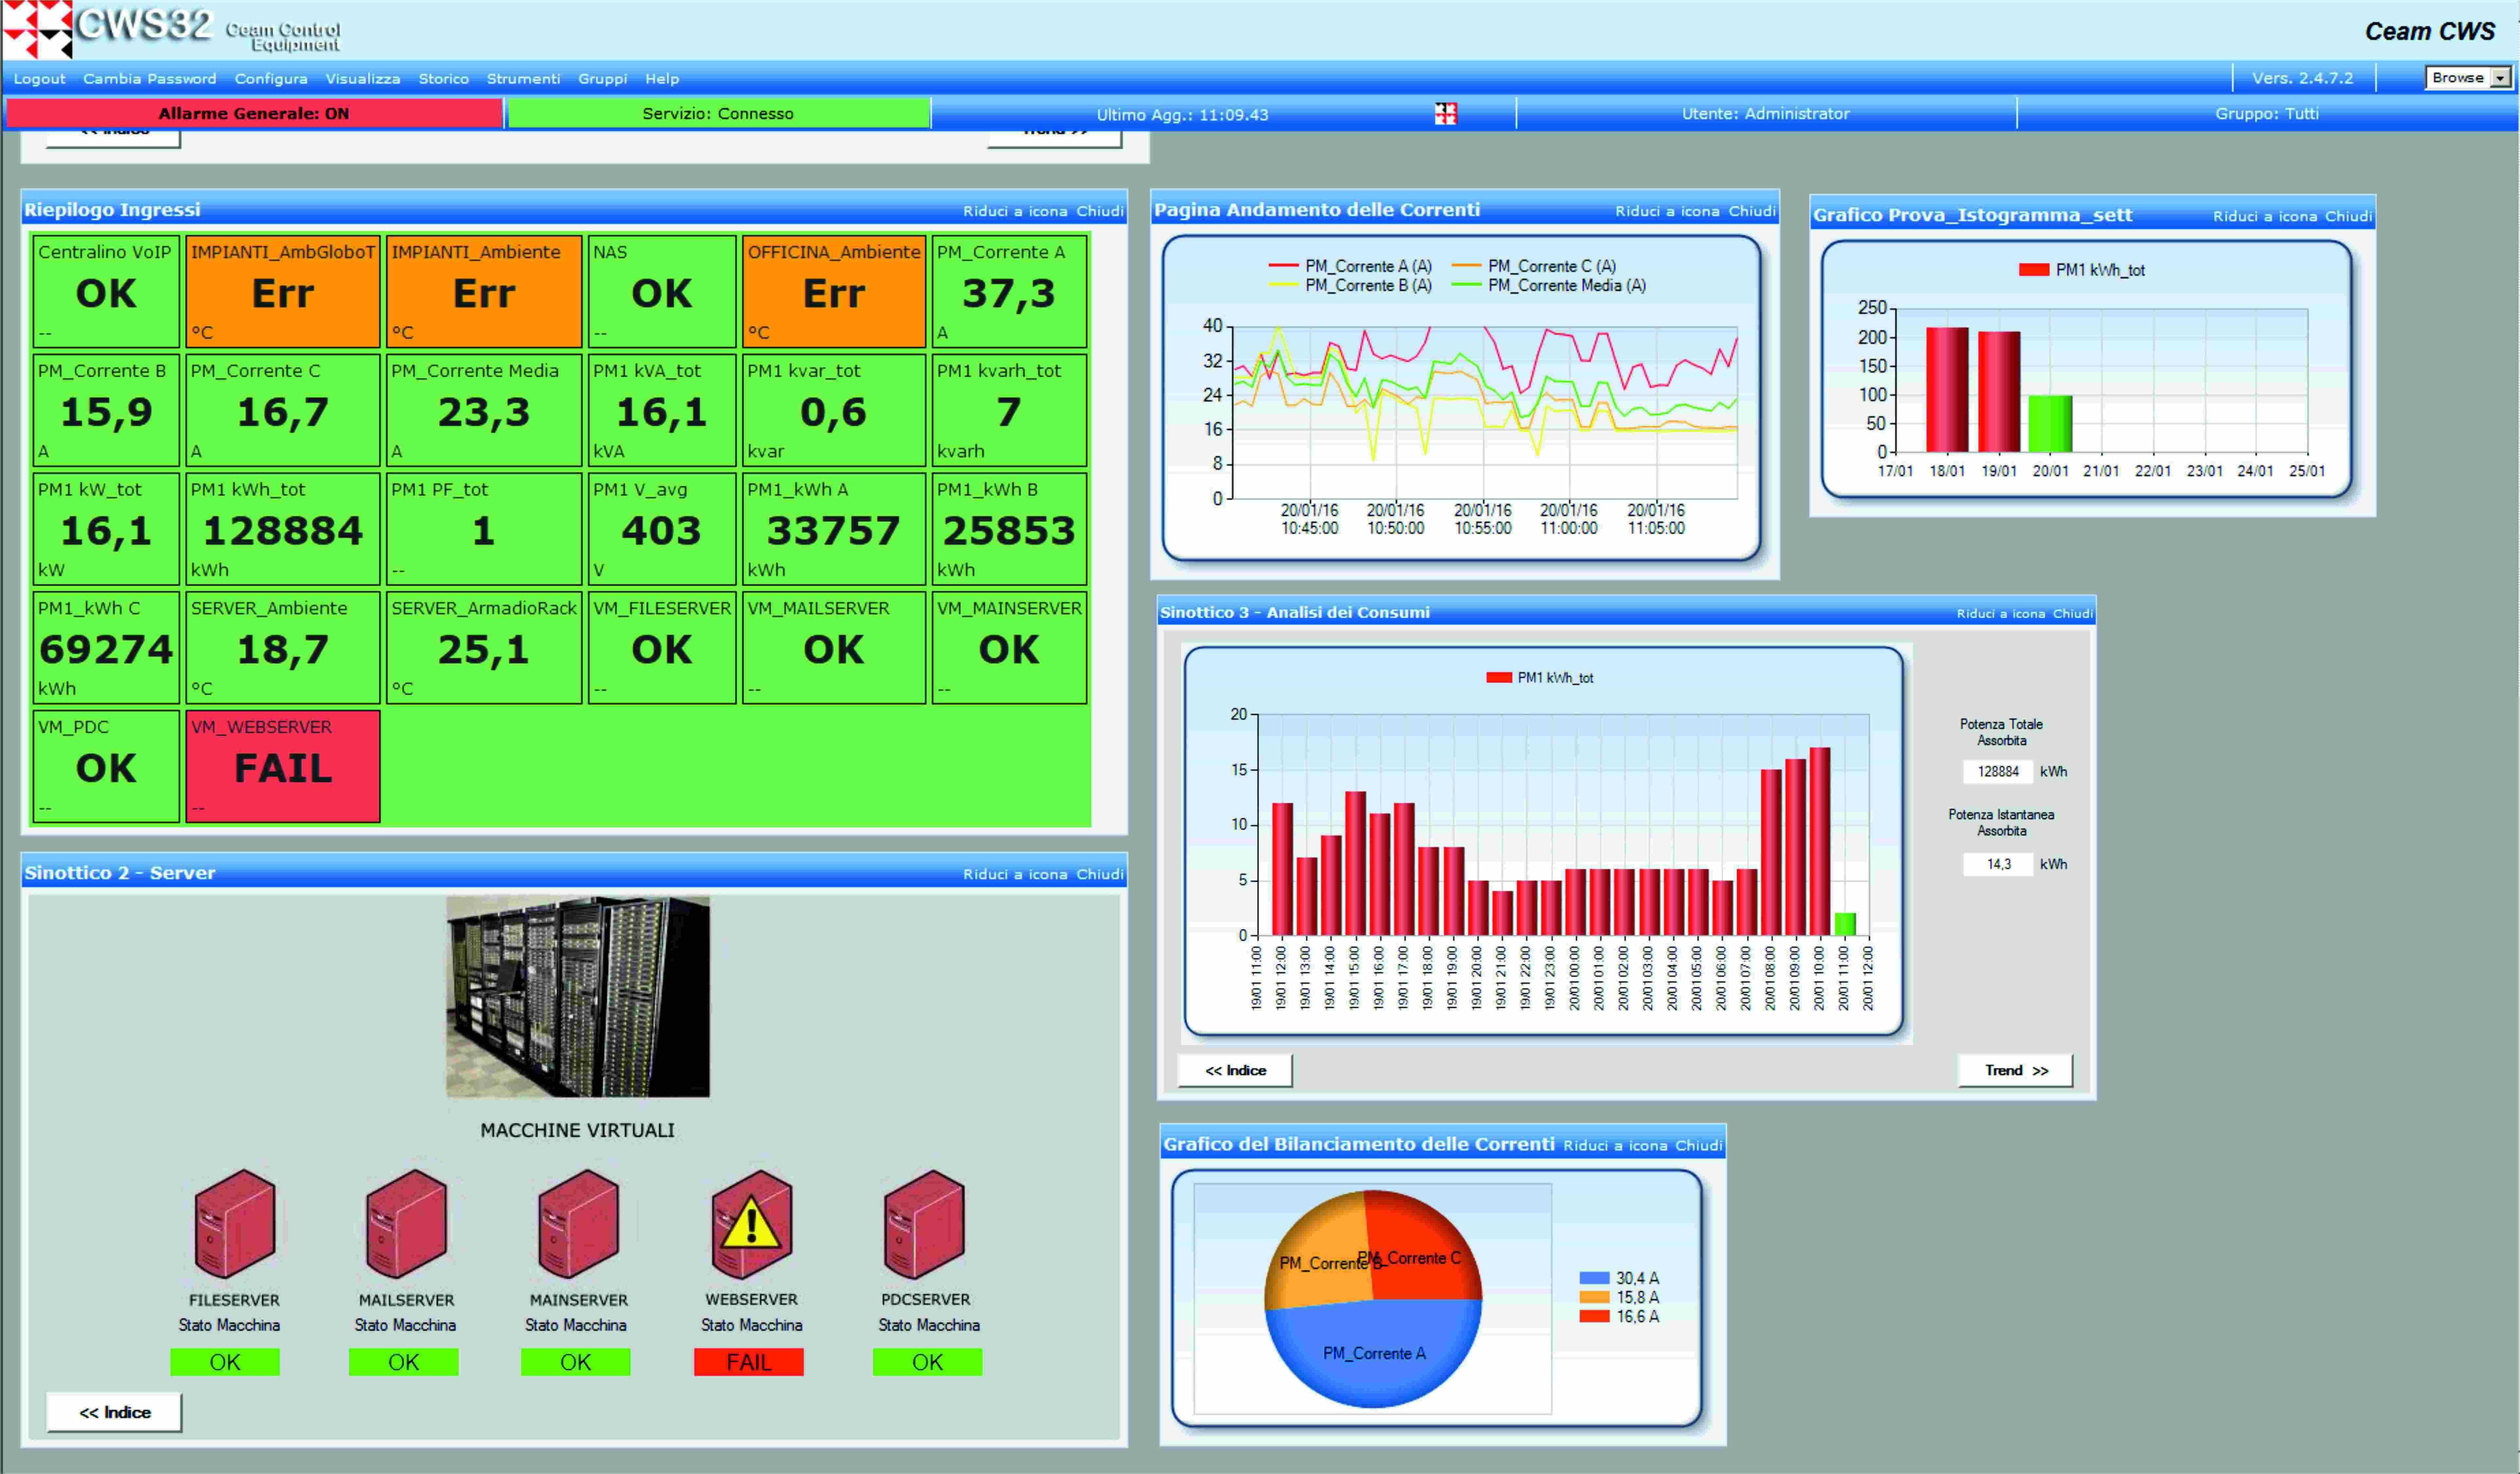Minimize the Grafico del Bilanciamento panel

(1615, 1146)
